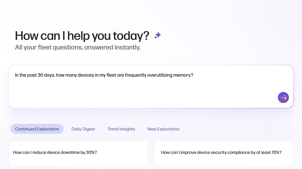Open the Trend Insights tab

point(121,129)
